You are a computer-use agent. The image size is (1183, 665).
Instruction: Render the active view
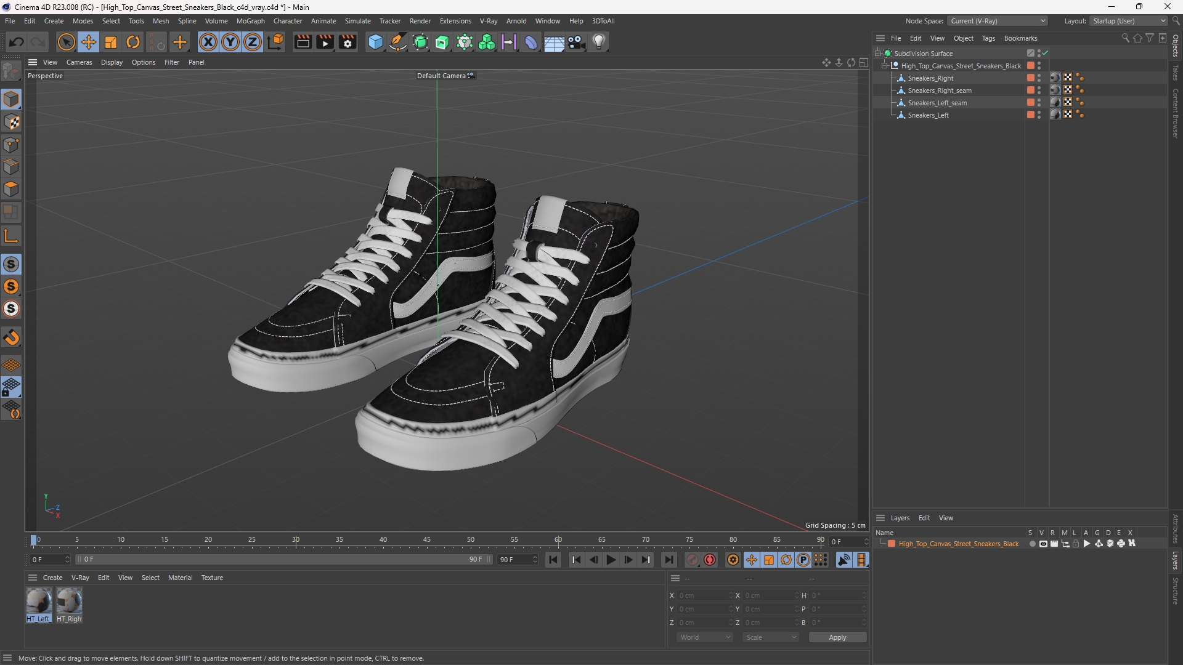[x=303, y=42]
